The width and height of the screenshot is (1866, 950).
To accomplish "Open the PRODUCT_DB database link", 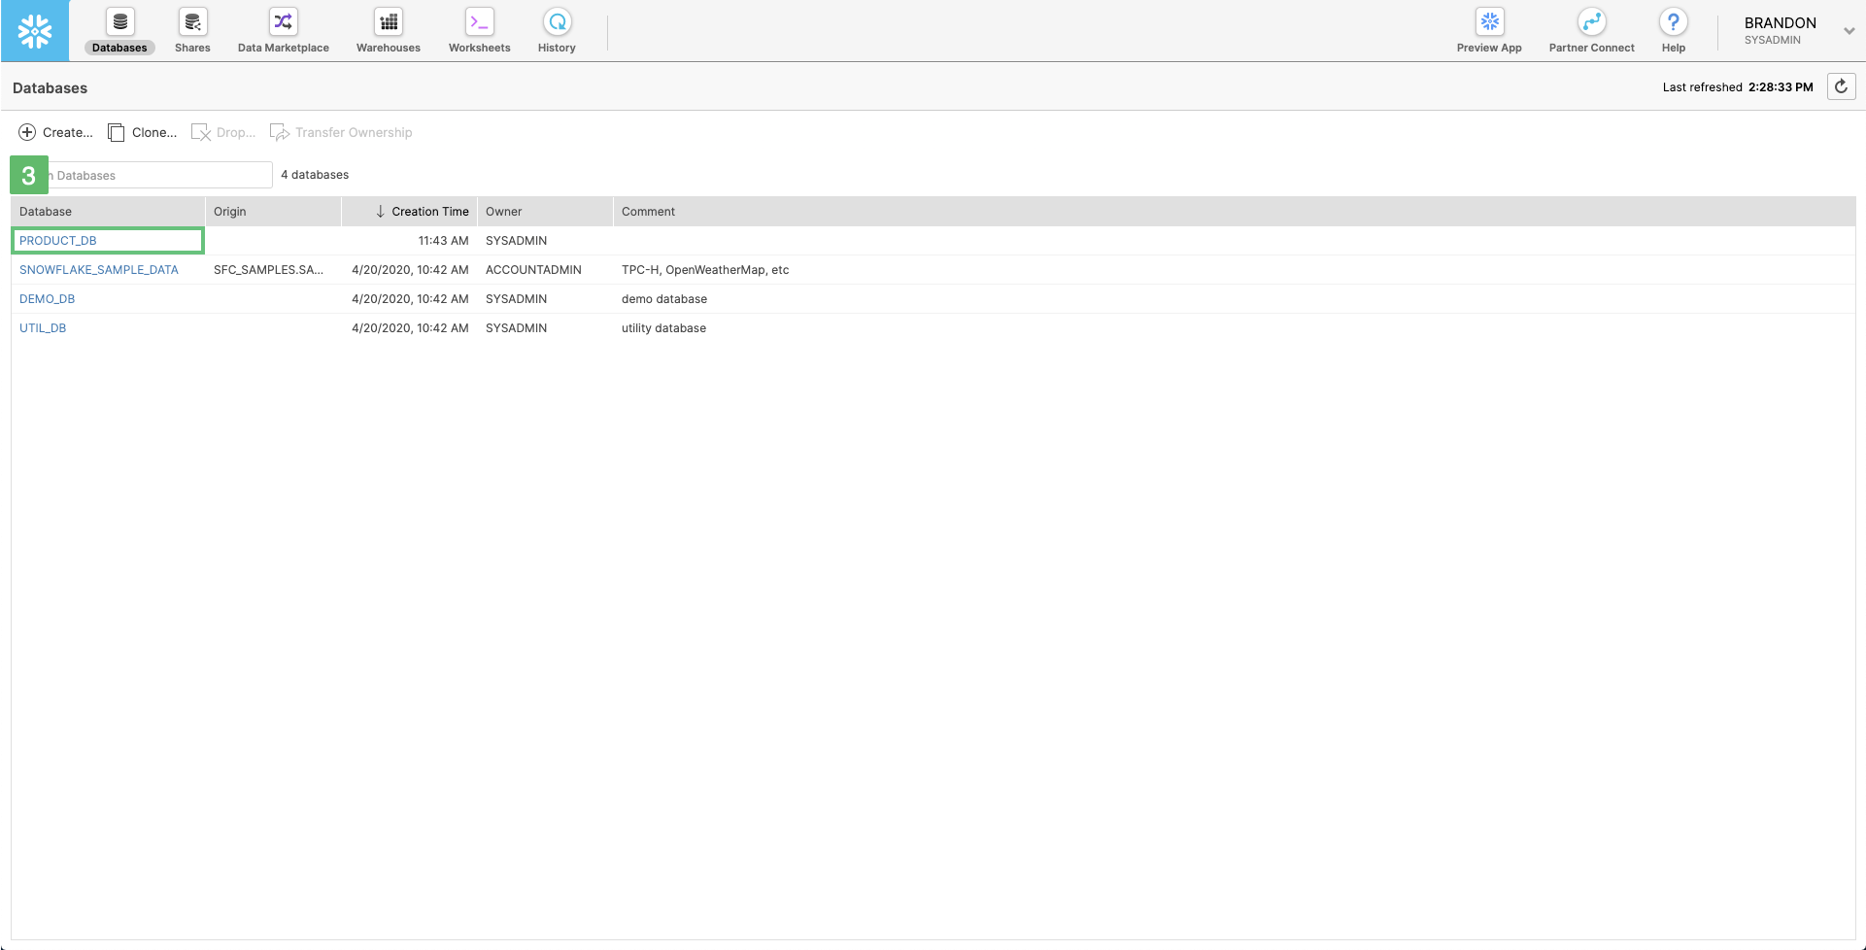I will pyautogui.click(x=58, y=241).
